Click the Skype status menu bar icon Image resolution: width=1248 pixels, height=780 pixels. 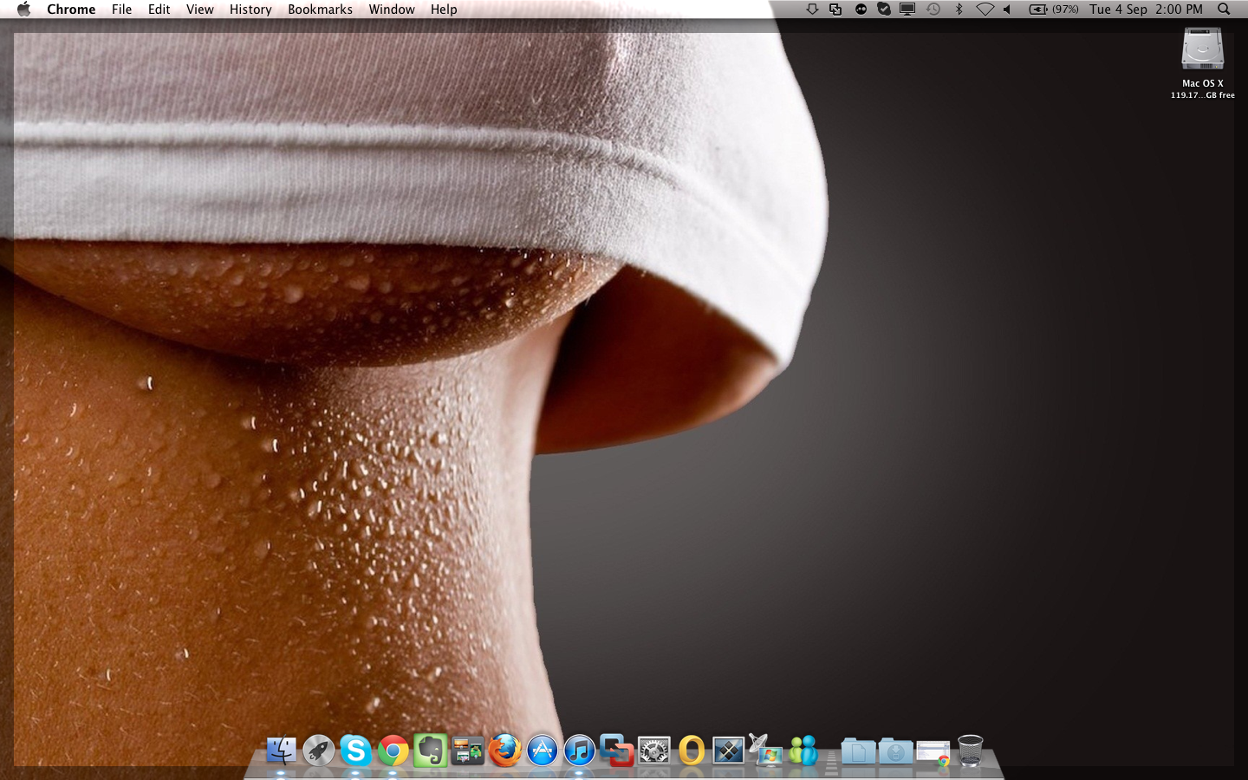(884, 9)
